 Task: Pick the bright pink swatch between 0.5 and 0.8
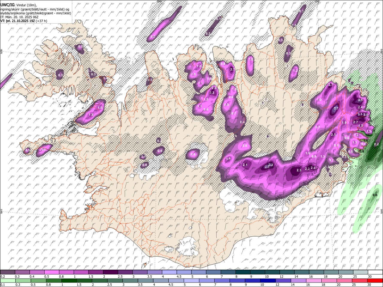coord(51,272)
